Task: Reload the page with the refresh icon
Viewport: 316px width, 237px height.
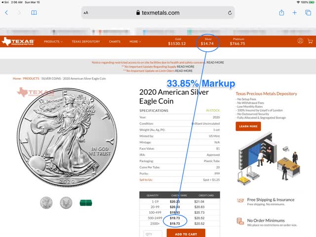Action: [x=230, y=13]
